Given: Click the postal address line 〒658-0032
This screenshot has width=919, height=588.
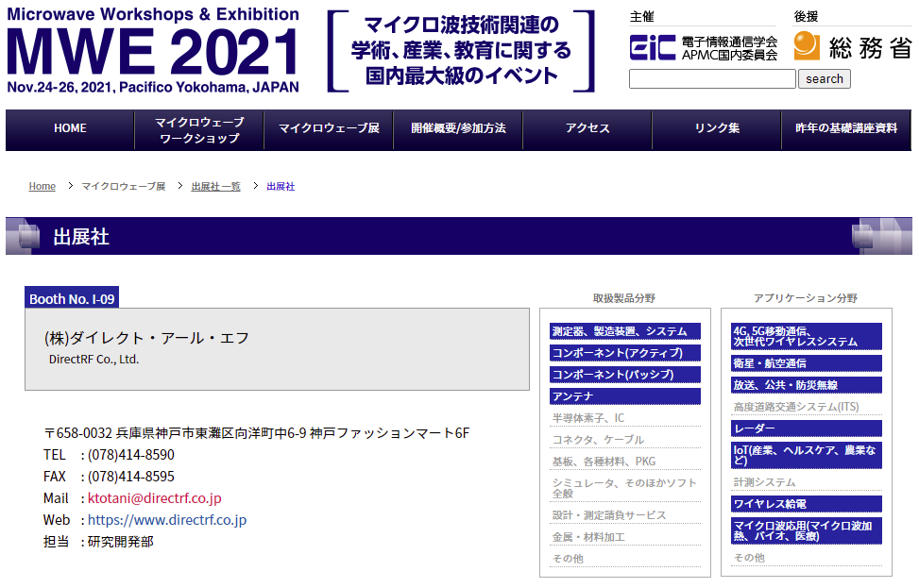Looking at the screenshot, I should (257, 433).
